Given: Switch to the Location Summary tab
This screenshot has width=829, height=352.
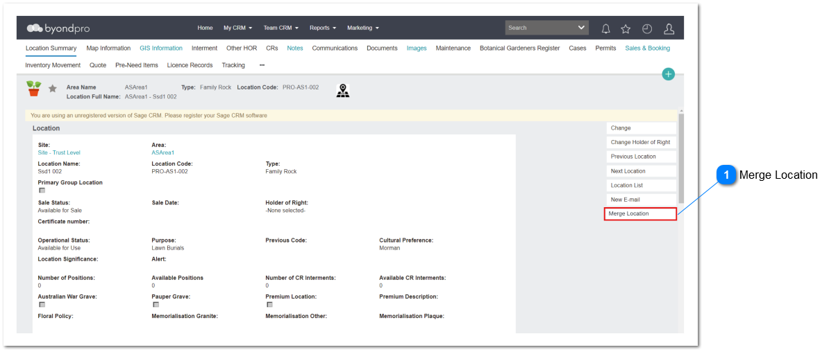Looking at the screenshot, I should click(51, 48).
